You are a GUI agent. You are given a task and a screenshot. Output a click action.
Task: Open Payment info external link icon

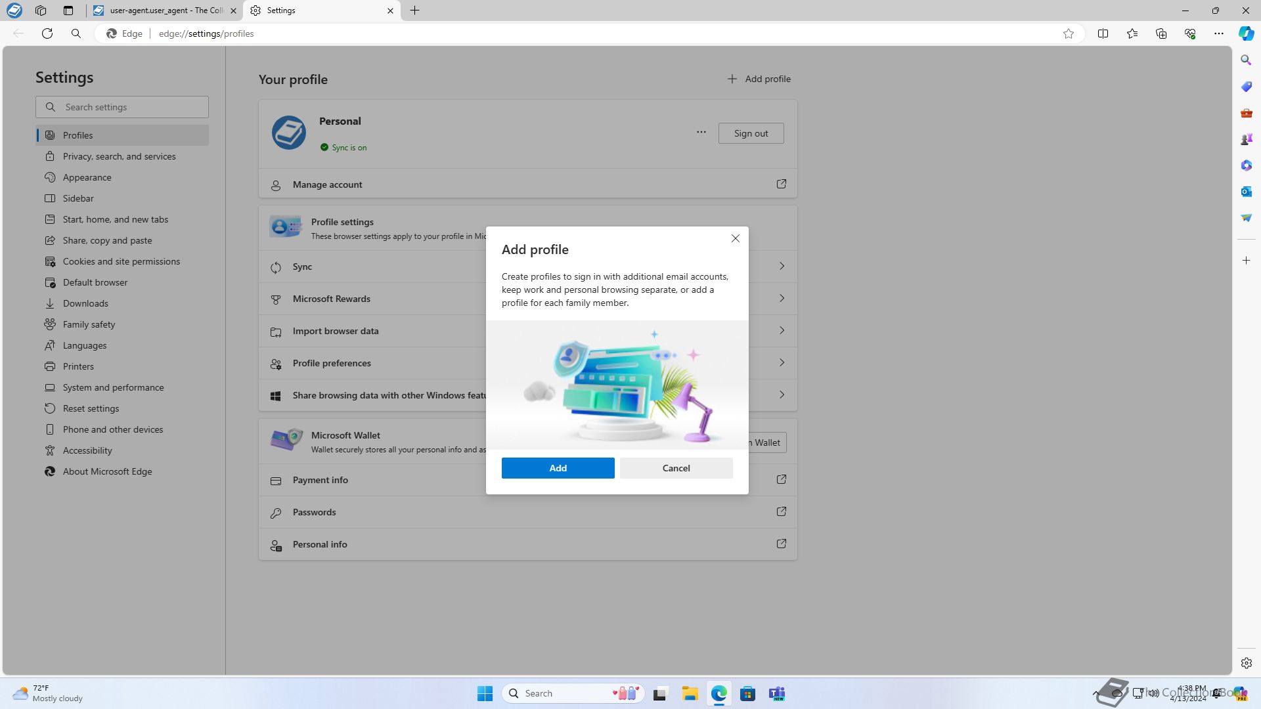(x=782, y=479)
